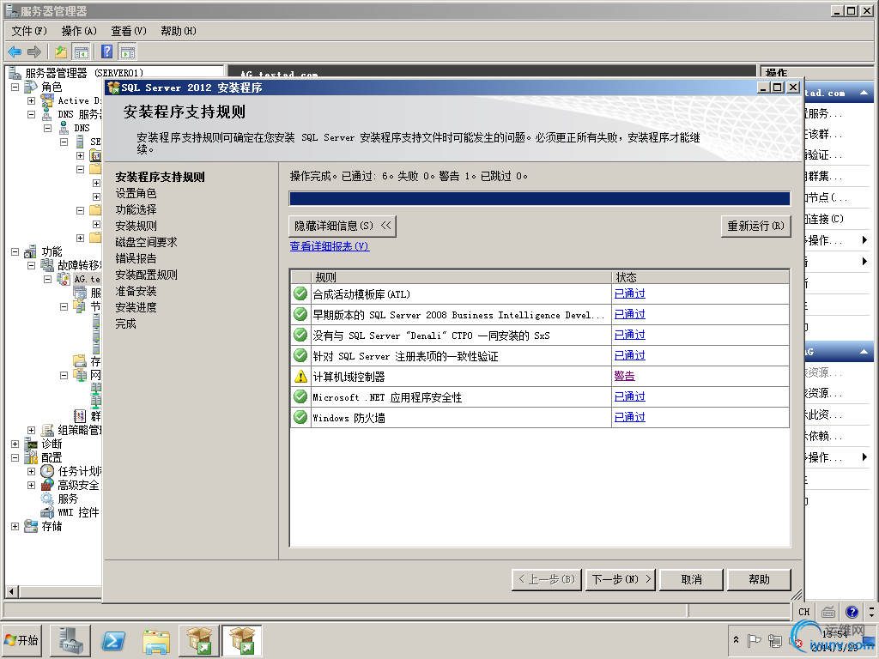
Task: Click the Up One Level folder toolbar icon
Action: point(61,52)
